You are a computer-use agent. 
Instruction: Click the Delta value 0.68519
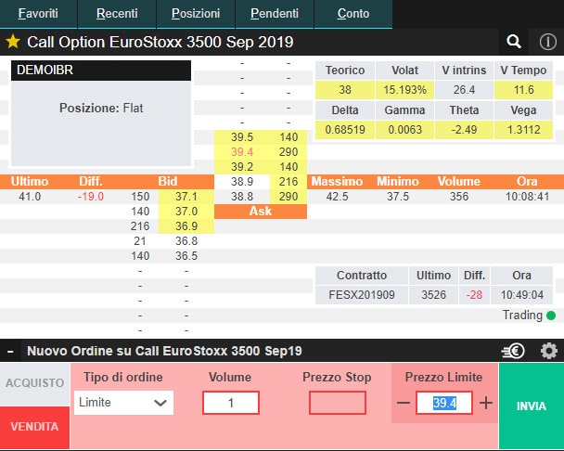(x=345, y=130)
